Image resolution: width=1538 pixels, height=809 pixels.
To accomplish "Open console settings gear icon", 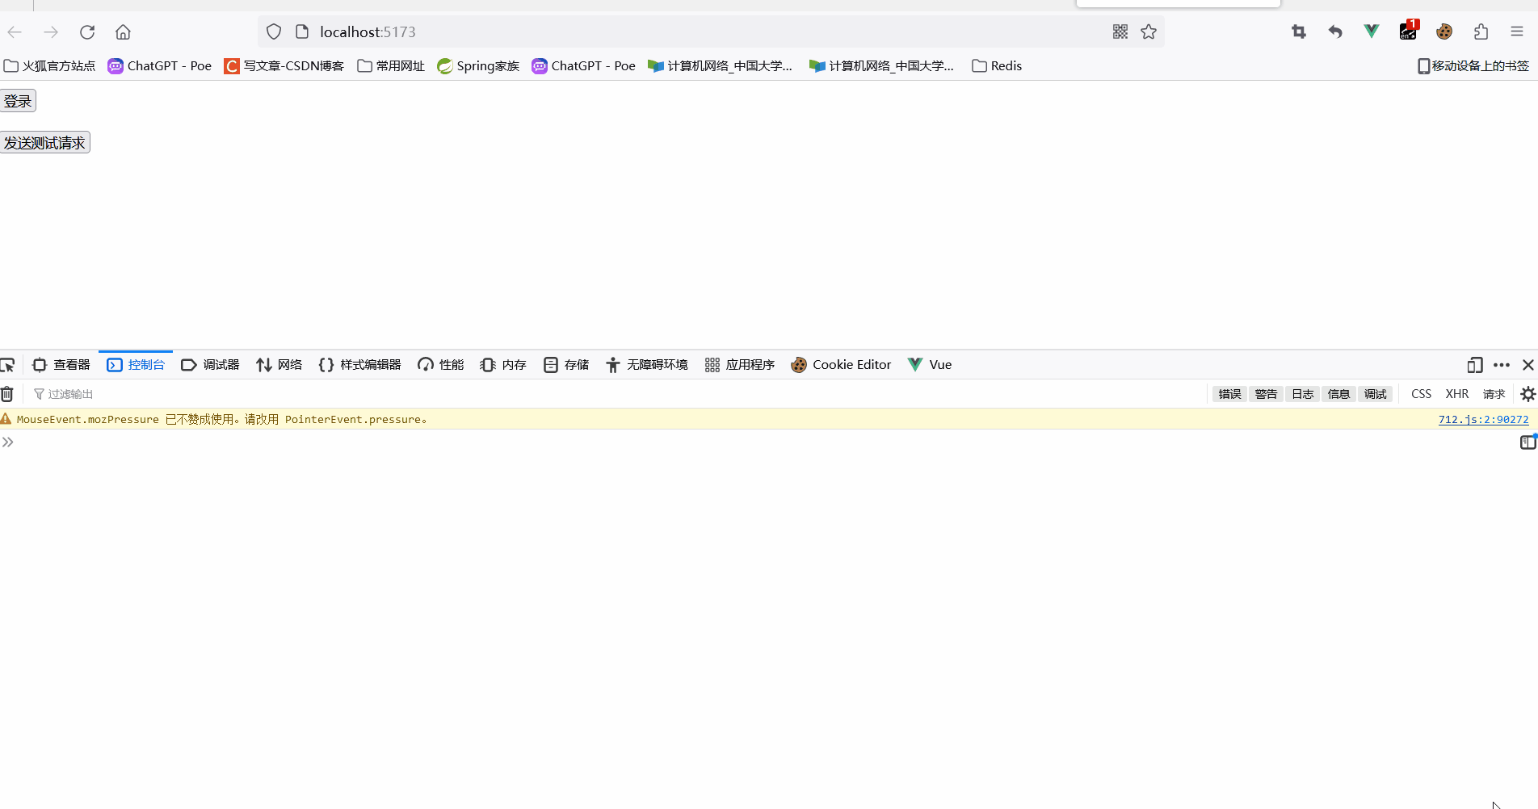I will point(1527,394).
